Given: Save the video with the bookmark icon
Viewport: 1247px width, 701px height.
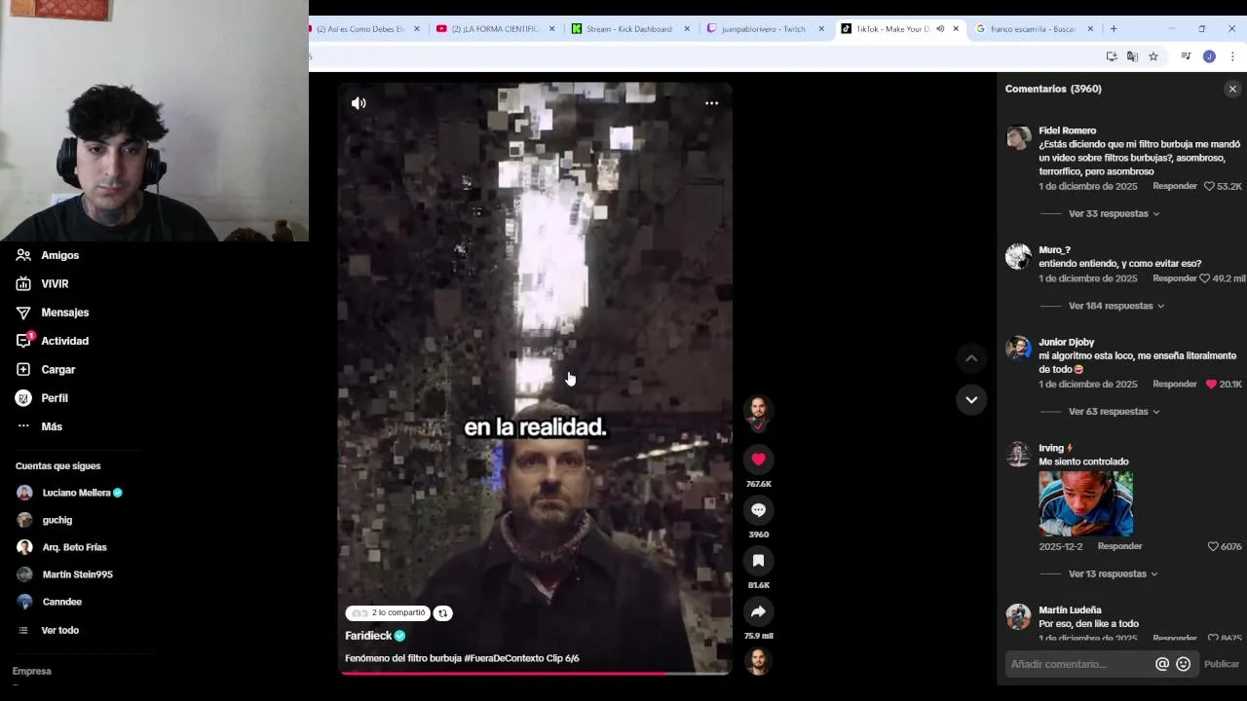Looking at the screenshot, I should [x=758, y=561].
